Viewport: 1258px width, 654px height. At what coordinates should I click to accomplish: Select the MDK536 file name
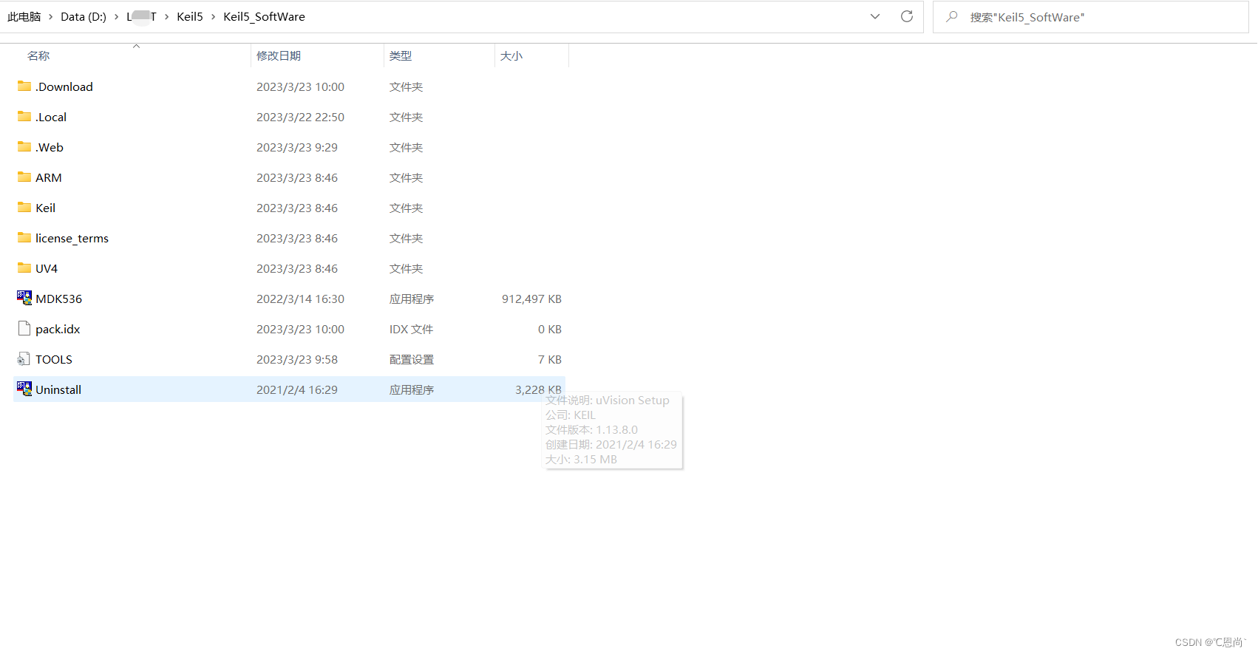tap(59, 299)
